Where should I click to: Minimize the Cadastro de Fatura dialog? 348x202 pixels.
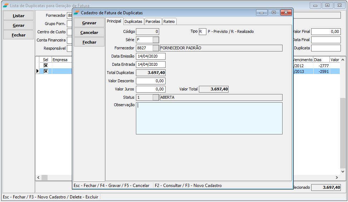pos(262,13)
